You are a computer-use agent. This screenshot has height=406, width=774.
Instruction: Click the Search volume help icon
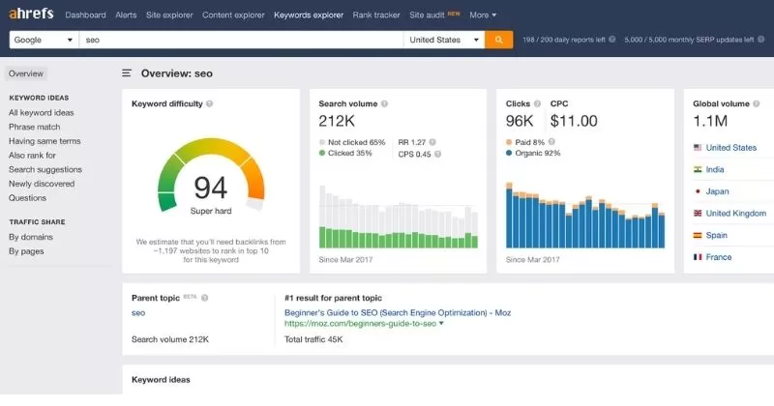point(384,103)
